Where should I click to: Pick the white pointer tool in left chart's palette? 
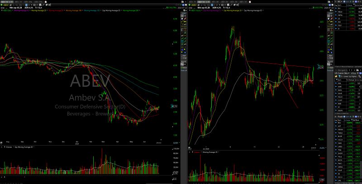(x=182, y=19)
